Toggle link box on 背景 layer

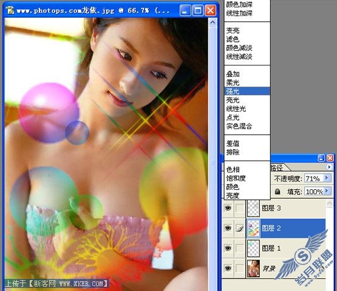(x=239, y=268)
